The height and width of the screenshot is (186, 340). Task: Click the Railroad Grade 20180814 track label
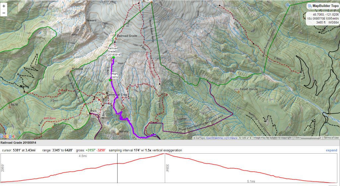coord(115,51)
